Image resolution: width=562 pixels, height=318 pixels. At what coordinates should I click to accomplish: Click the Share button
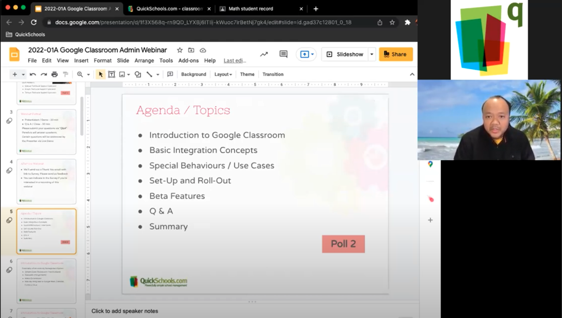point(396,54)
